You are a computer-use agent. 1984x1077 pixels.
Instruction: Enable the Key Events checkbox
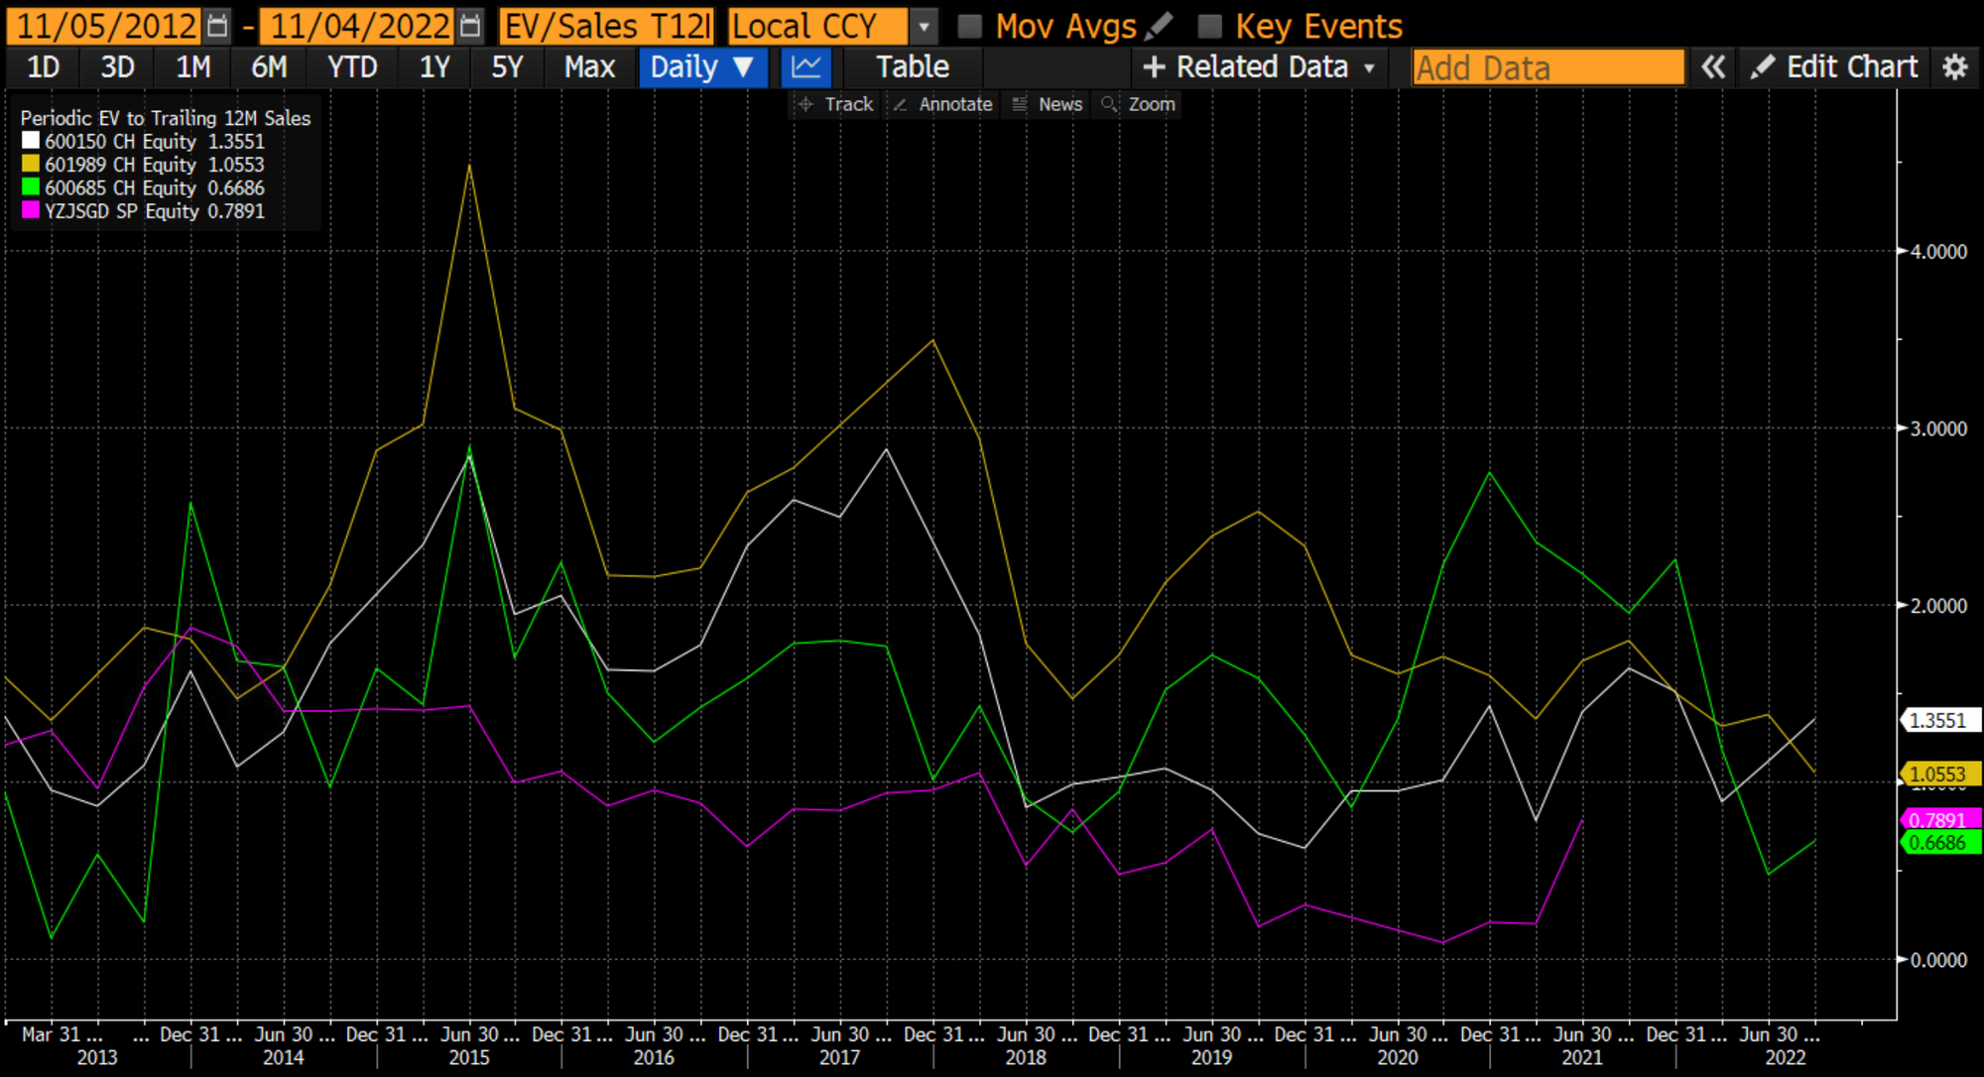1209,26
